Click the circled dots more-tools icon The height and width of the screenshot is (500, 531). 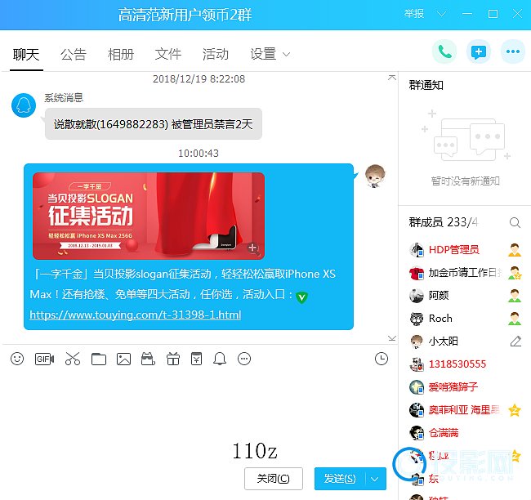coord(244,359)
